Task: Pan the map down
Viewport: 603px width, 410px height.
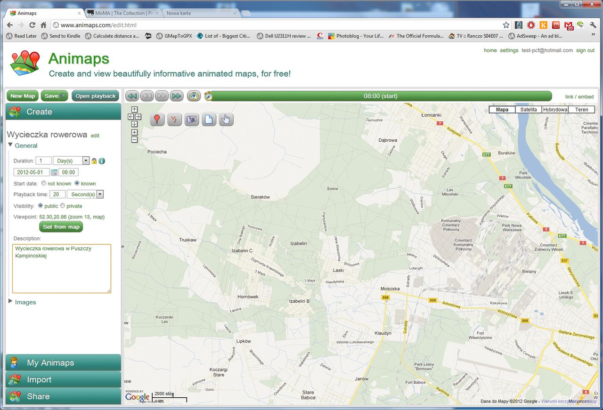Action: (x=134, y=124)
